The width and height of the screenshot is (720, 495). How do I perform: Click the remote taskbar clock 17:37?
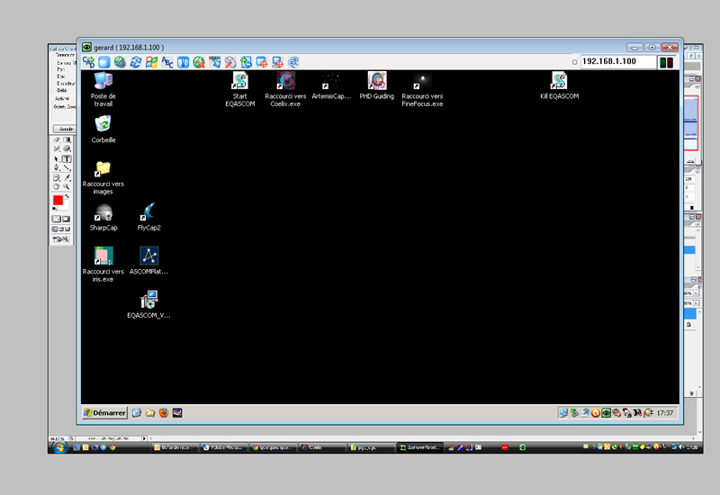(665, 413)
